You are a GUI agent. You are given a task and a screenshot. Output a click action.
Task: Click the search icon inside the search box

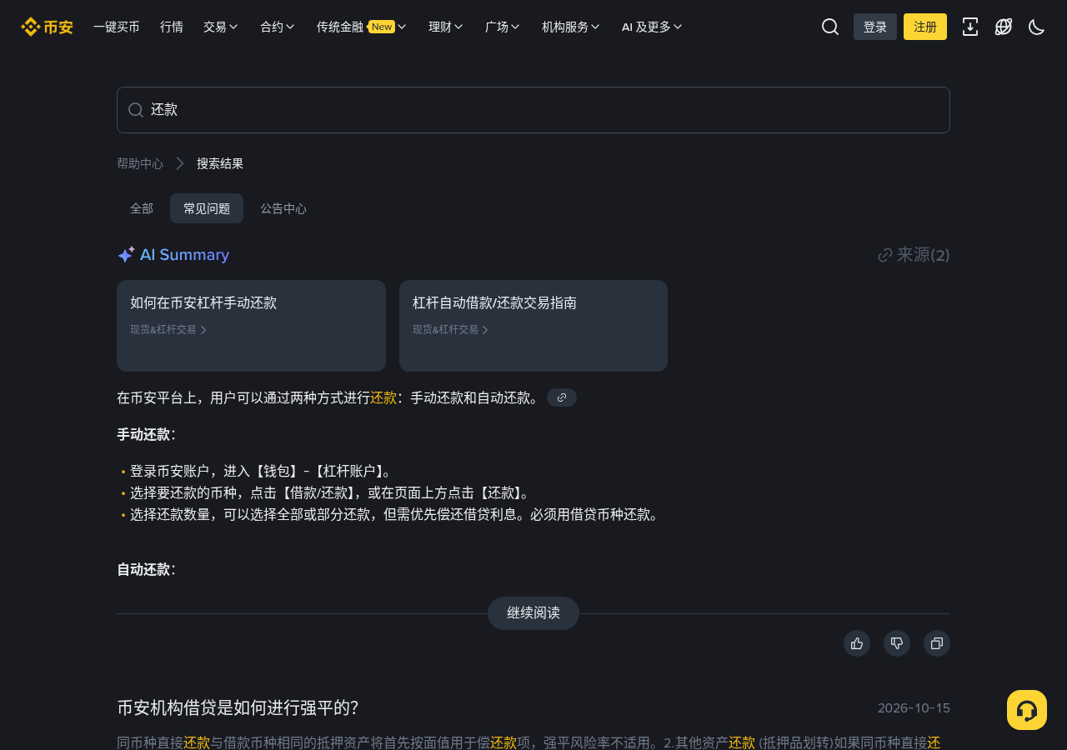[x=136, y=110]
